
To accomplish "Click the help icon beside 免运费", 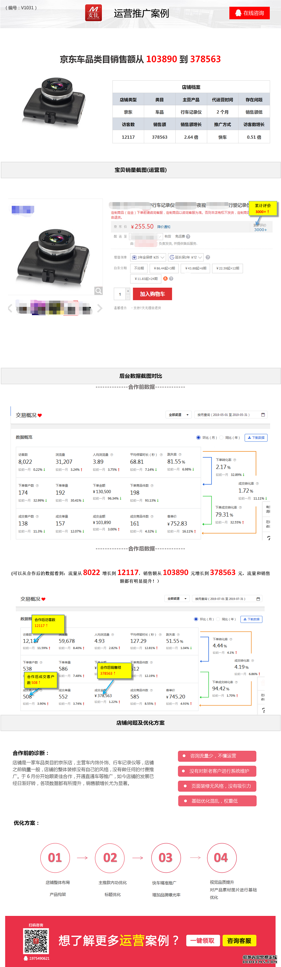I will 188,237.
